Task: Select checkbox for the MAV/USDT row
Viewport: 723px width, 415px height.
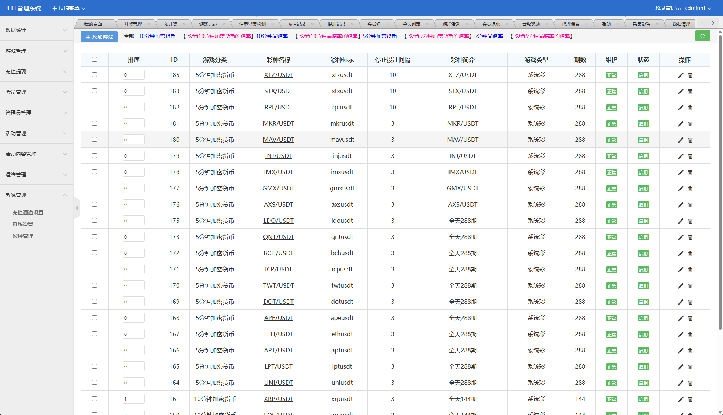Action: [x=94, y=140]
